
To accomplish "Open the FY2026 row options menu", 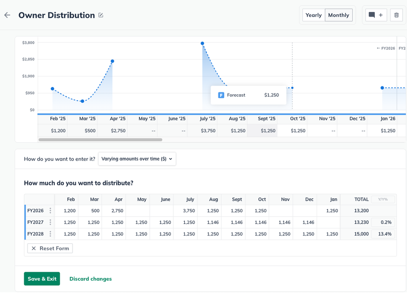I will tap(50, 211).
